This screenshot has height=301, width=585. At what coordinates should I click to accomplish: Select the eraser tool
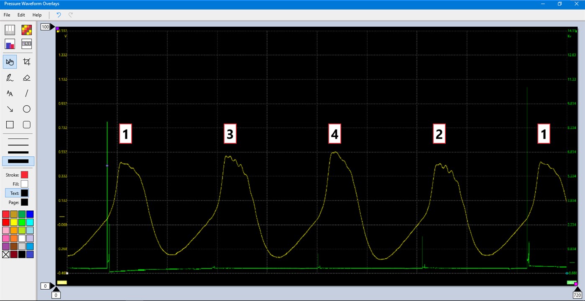tap(26, 77)
